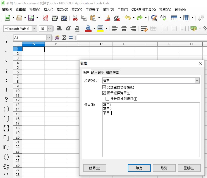207x178 pixels.
Task: Redo the last undone action
Action: [140, 18]
